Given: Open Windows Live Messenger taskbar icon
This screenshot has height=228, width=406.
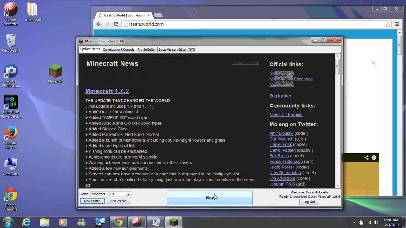Looking at the screenshot, I should (x=82, y=222).
